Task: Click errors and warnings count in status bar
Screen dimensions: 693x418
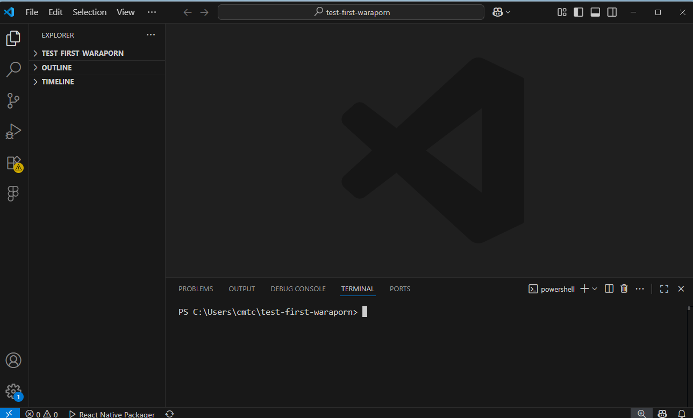Action: (x=42, y=414)
